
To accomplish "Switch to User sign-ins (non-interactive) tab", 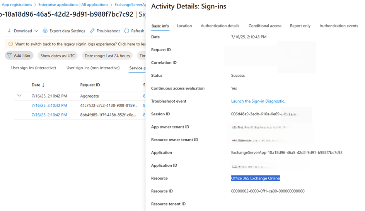I will coord(93,68).
